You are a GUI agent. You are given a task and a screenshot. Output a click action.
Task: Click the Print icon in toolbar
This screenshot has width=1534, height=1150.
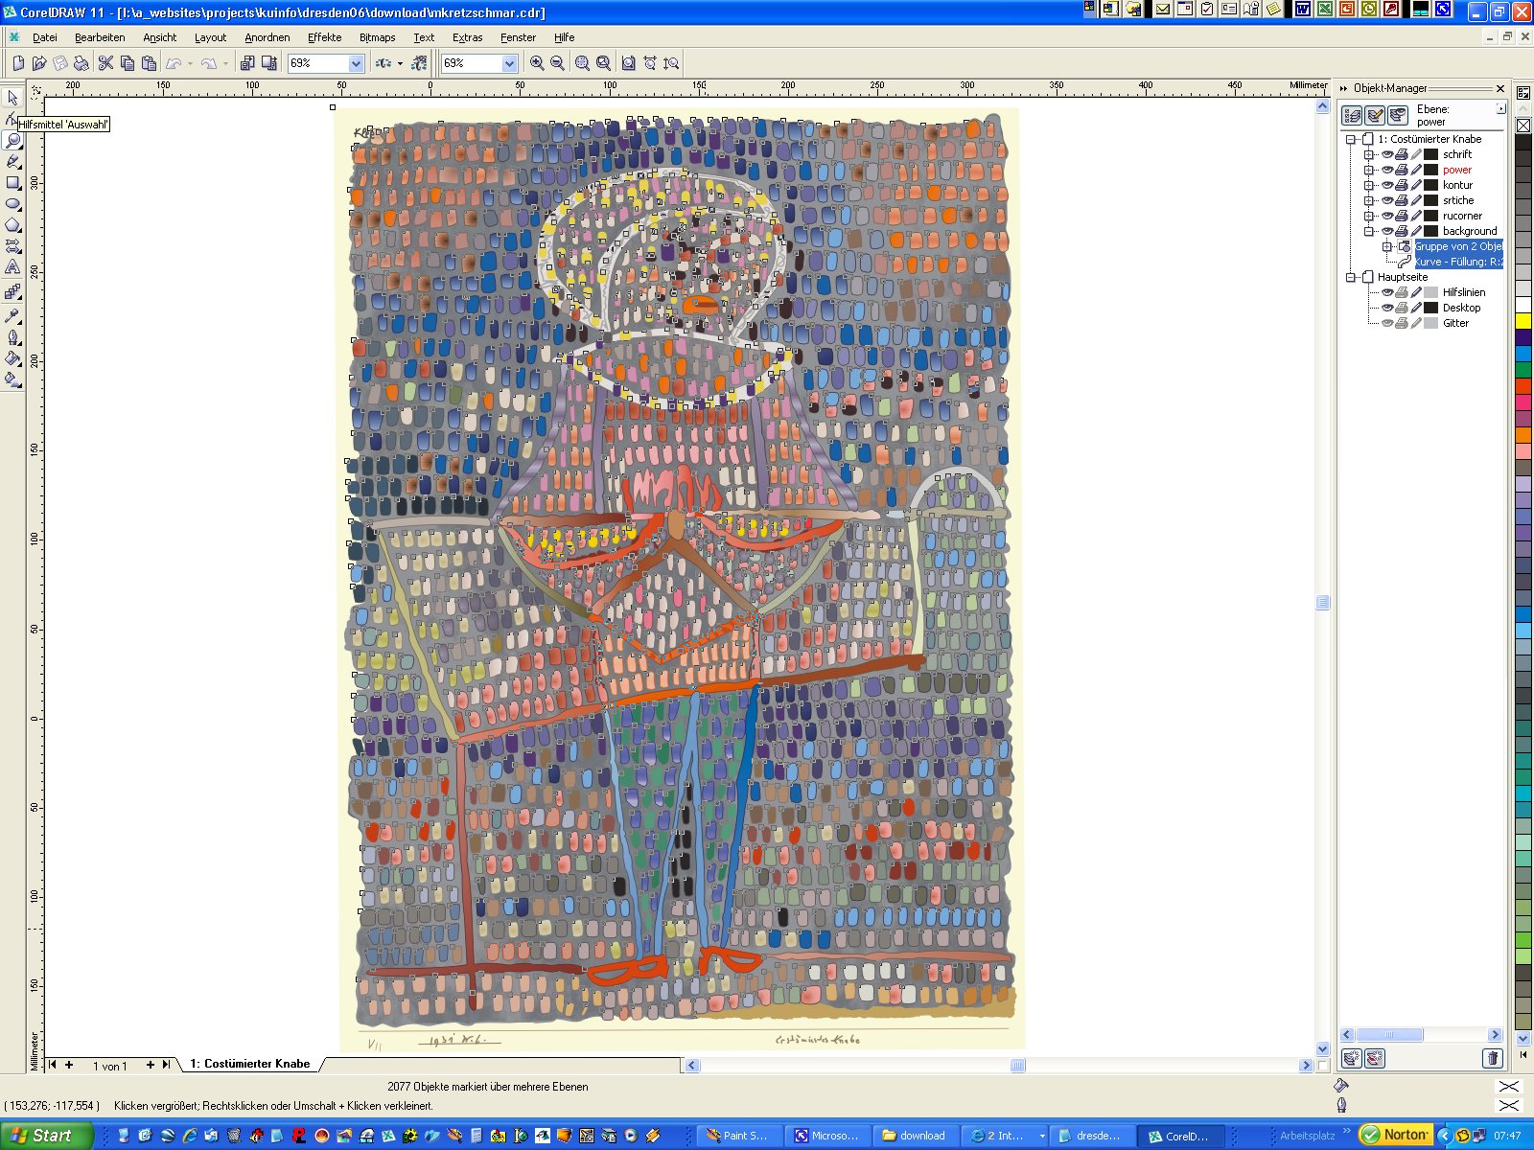81,63
